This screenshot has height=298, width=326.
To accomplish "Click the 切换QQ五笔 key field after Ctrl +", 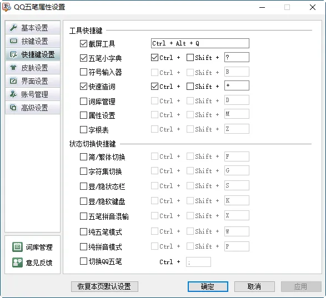I will coord(199,262).
